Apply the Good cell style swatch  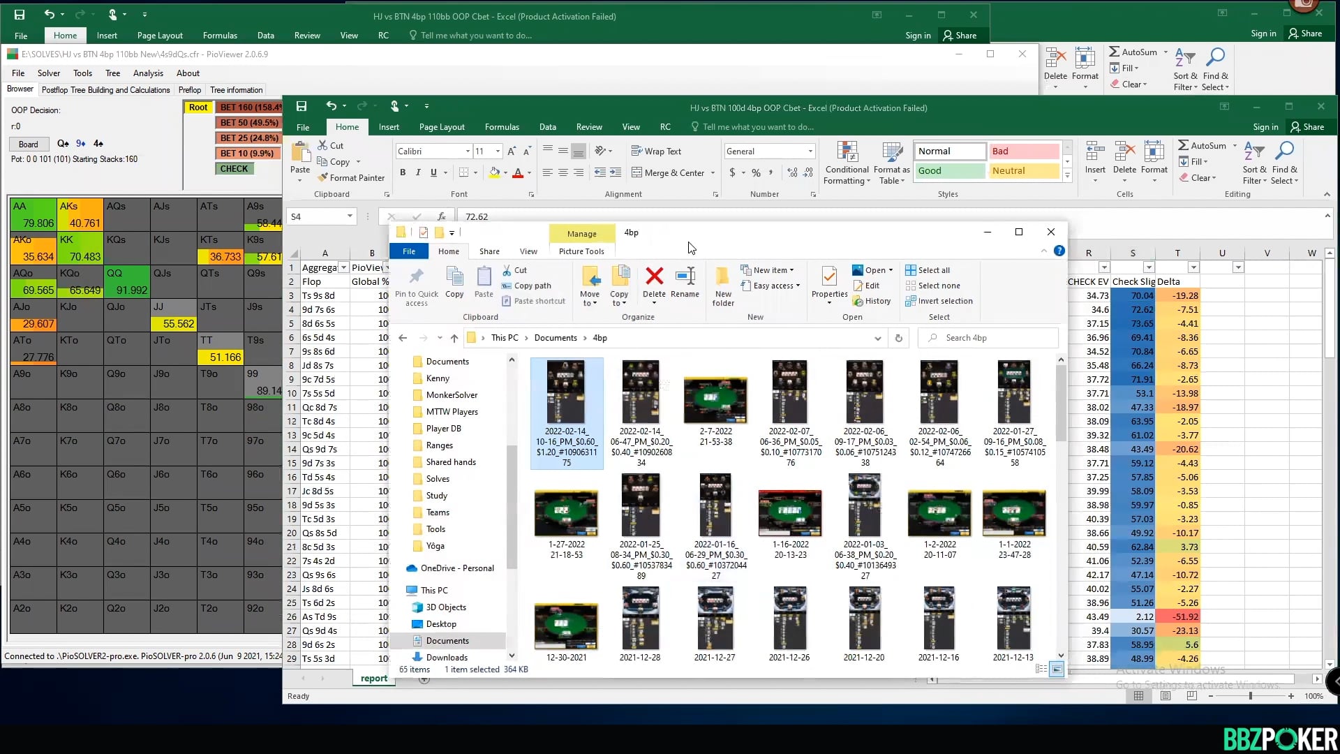(949, 171)
